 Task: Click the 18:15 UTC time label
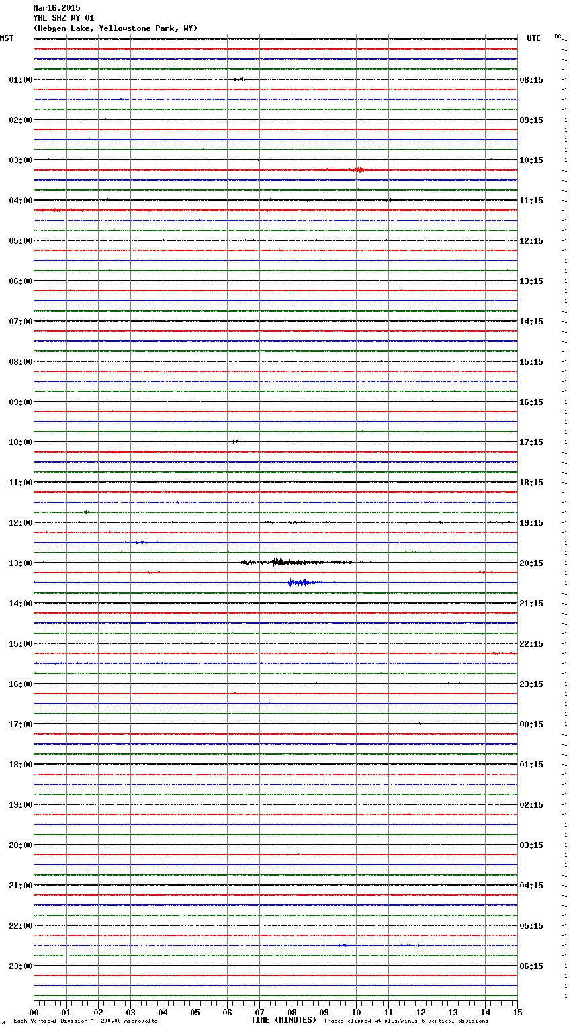(x=531, y=483)
